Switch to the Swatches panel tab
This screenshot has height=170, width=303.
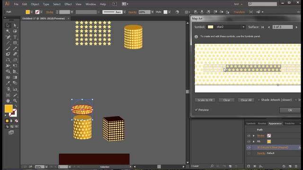pyautogui.click(x=290, y=123)
